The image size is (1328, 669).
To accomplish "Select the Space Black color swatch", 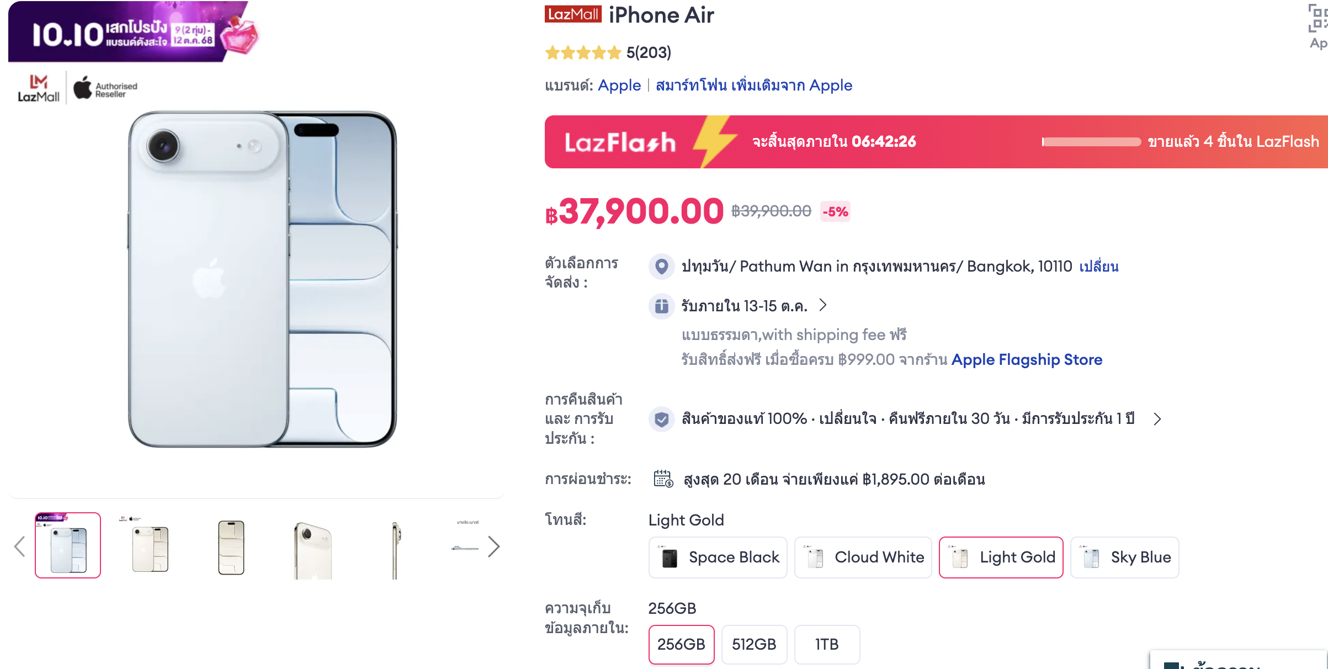I will 718,557.
